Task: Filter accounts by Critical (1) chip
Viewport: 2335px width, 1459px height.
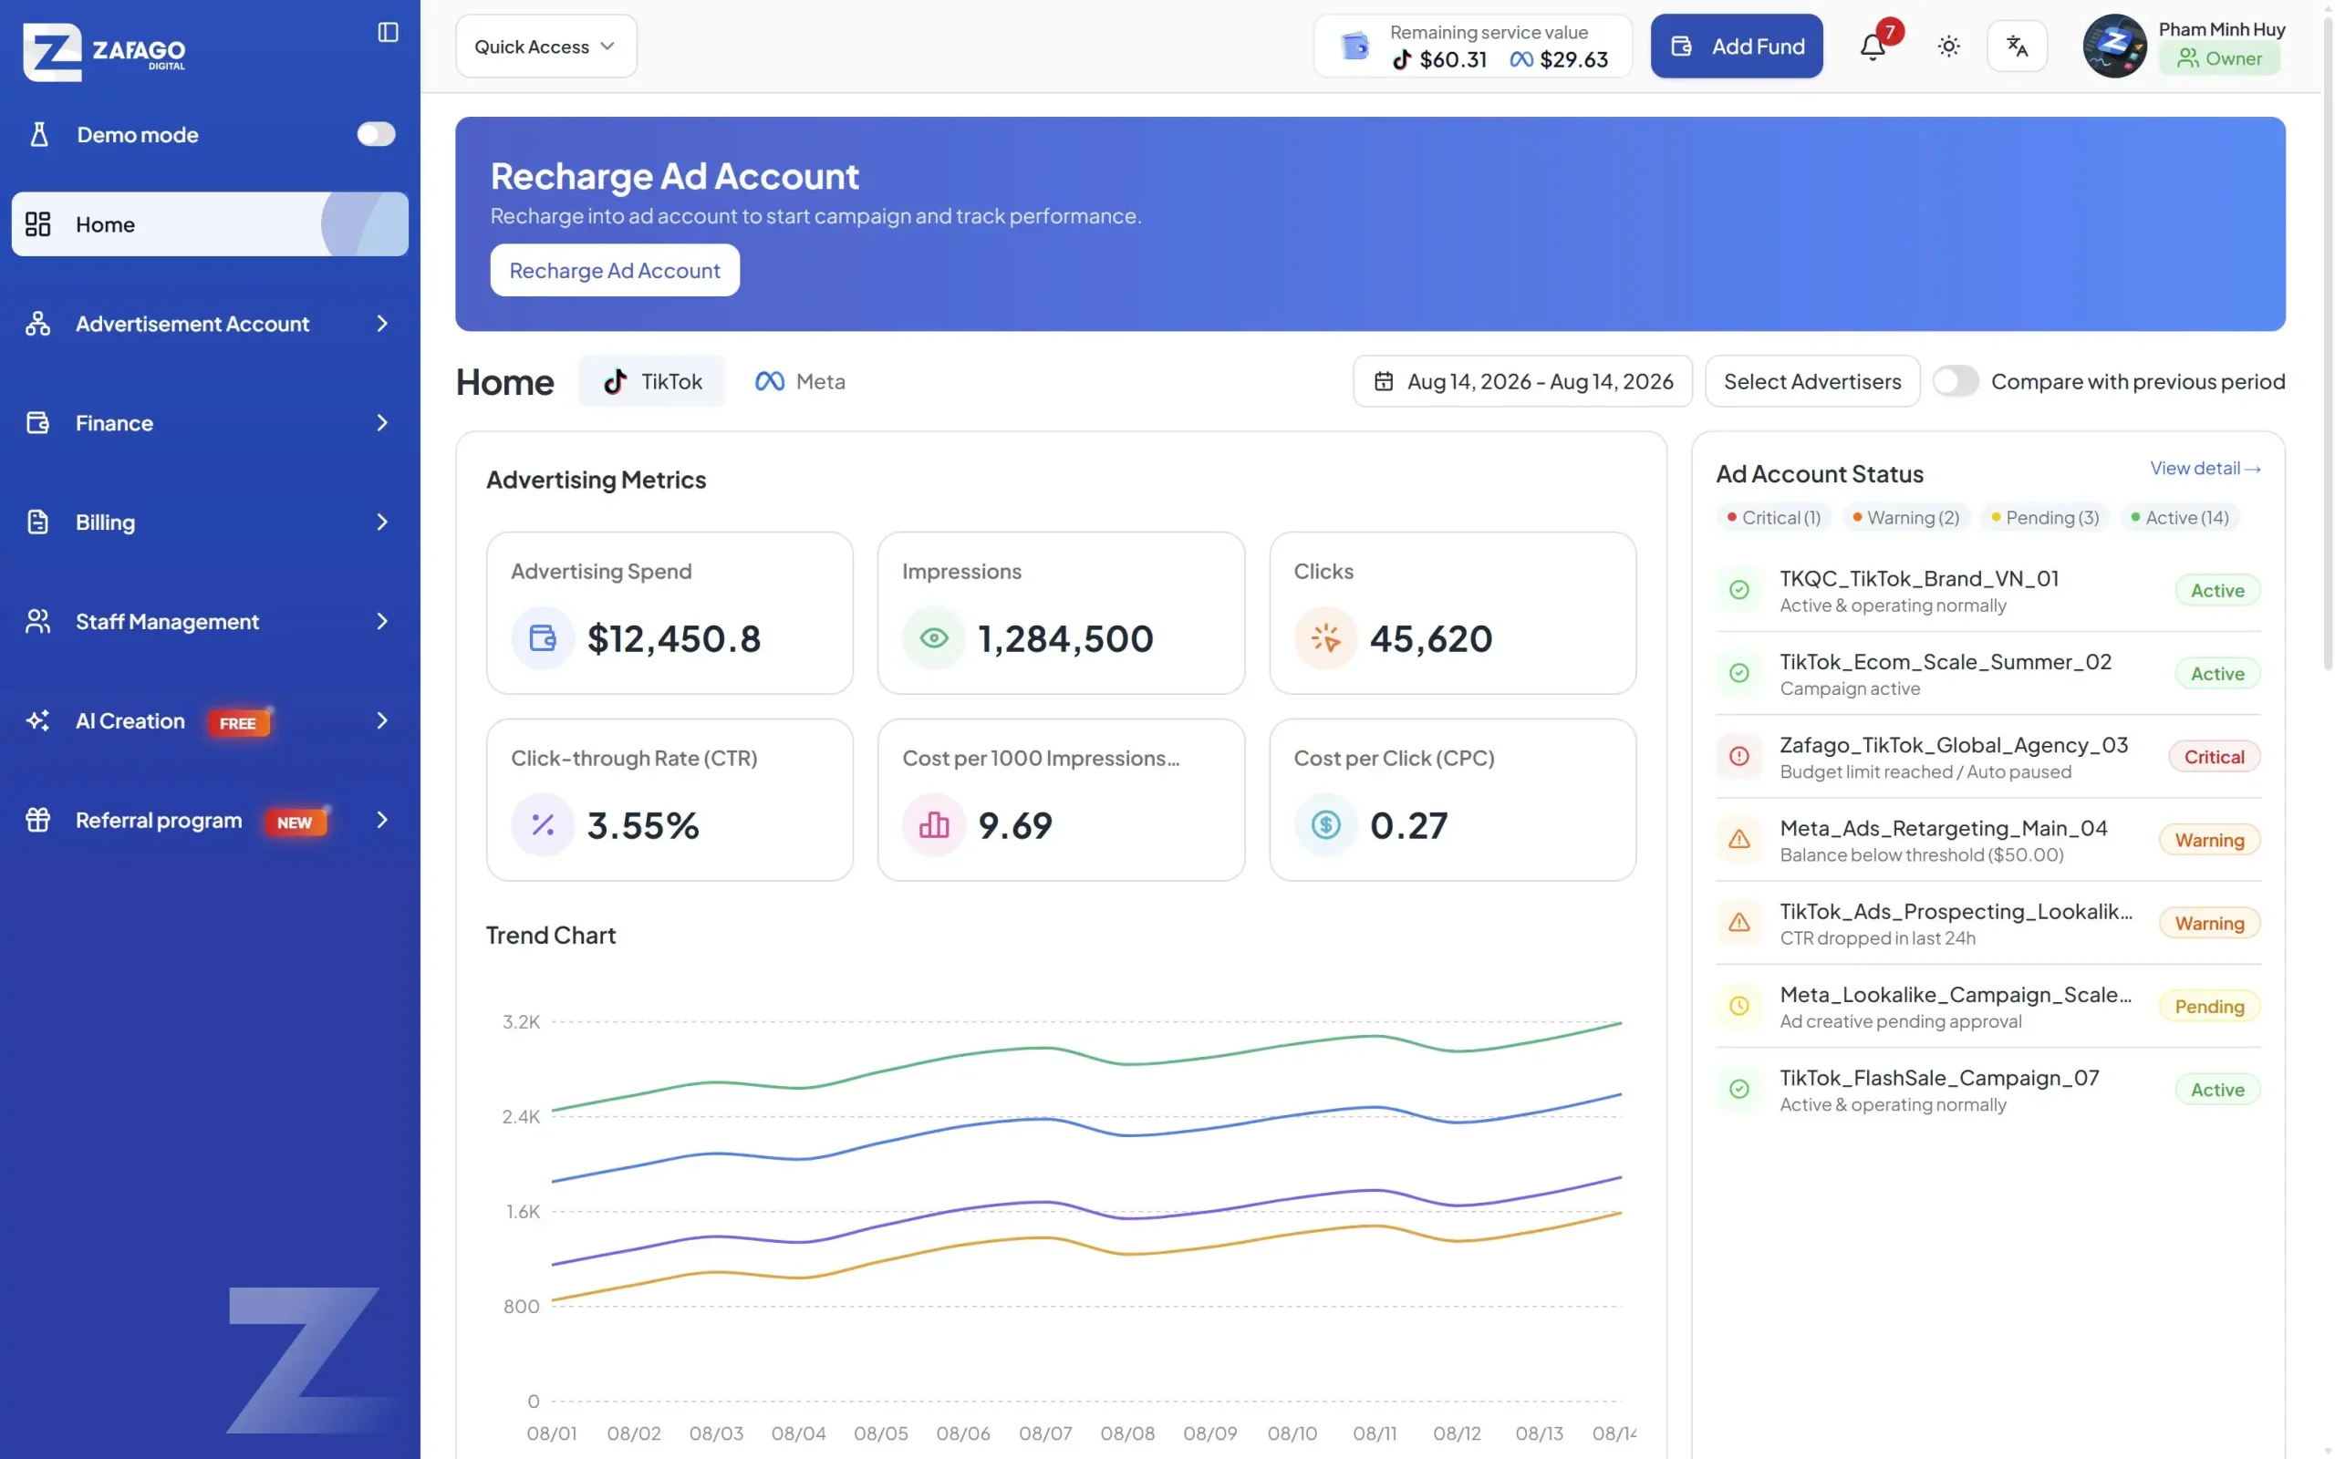Action: 1773,517
